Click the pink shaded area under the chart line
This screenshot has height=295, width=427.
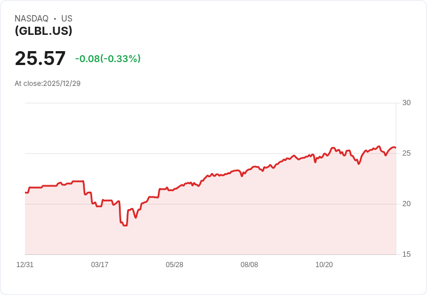coord(232,221)
